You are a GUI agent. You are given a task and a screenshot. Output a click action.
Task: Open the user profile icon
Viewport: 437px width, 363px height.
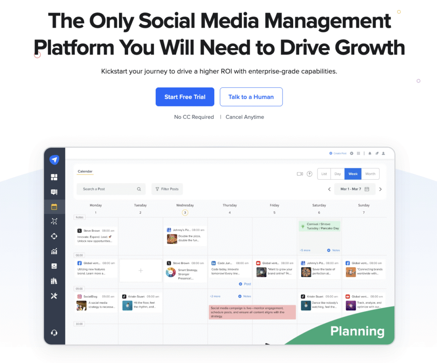[383, 153]
